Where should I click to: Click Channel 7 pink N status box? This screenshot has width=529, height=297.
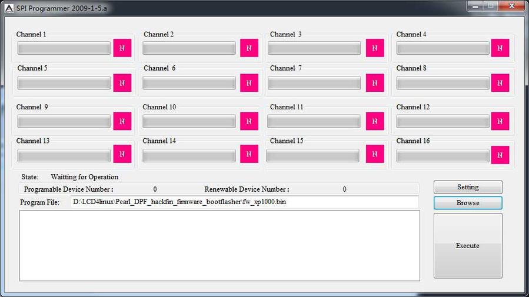375,83
